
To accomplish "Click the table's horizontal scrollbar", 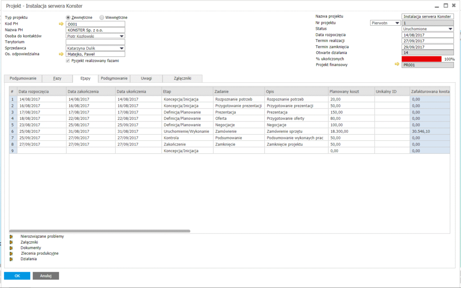I will coord(100,231).
